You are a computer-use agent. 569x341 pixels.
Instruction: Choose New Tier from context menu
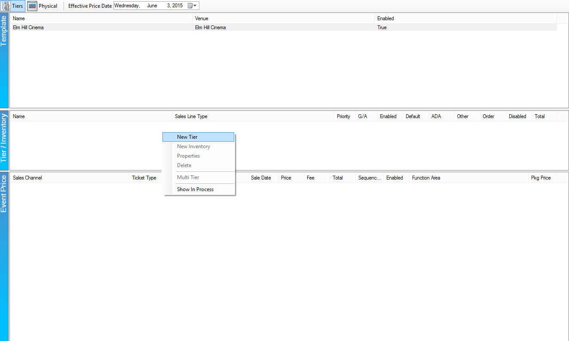pyautogui.click(x=198, y=137)
